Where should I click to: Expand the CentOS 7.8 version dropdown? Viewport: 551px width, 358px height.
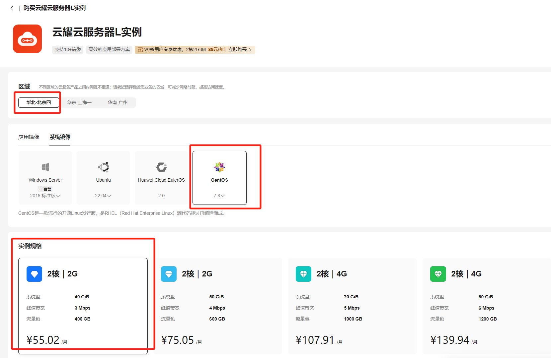(219, 196)
